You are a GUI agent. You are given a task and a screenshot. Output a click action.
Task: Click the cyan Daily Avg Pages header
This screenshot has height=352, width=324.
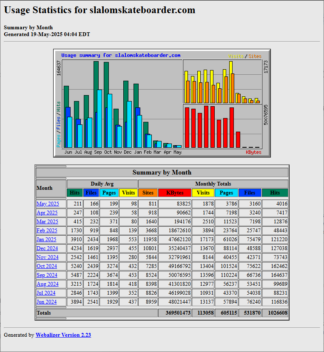109,193
